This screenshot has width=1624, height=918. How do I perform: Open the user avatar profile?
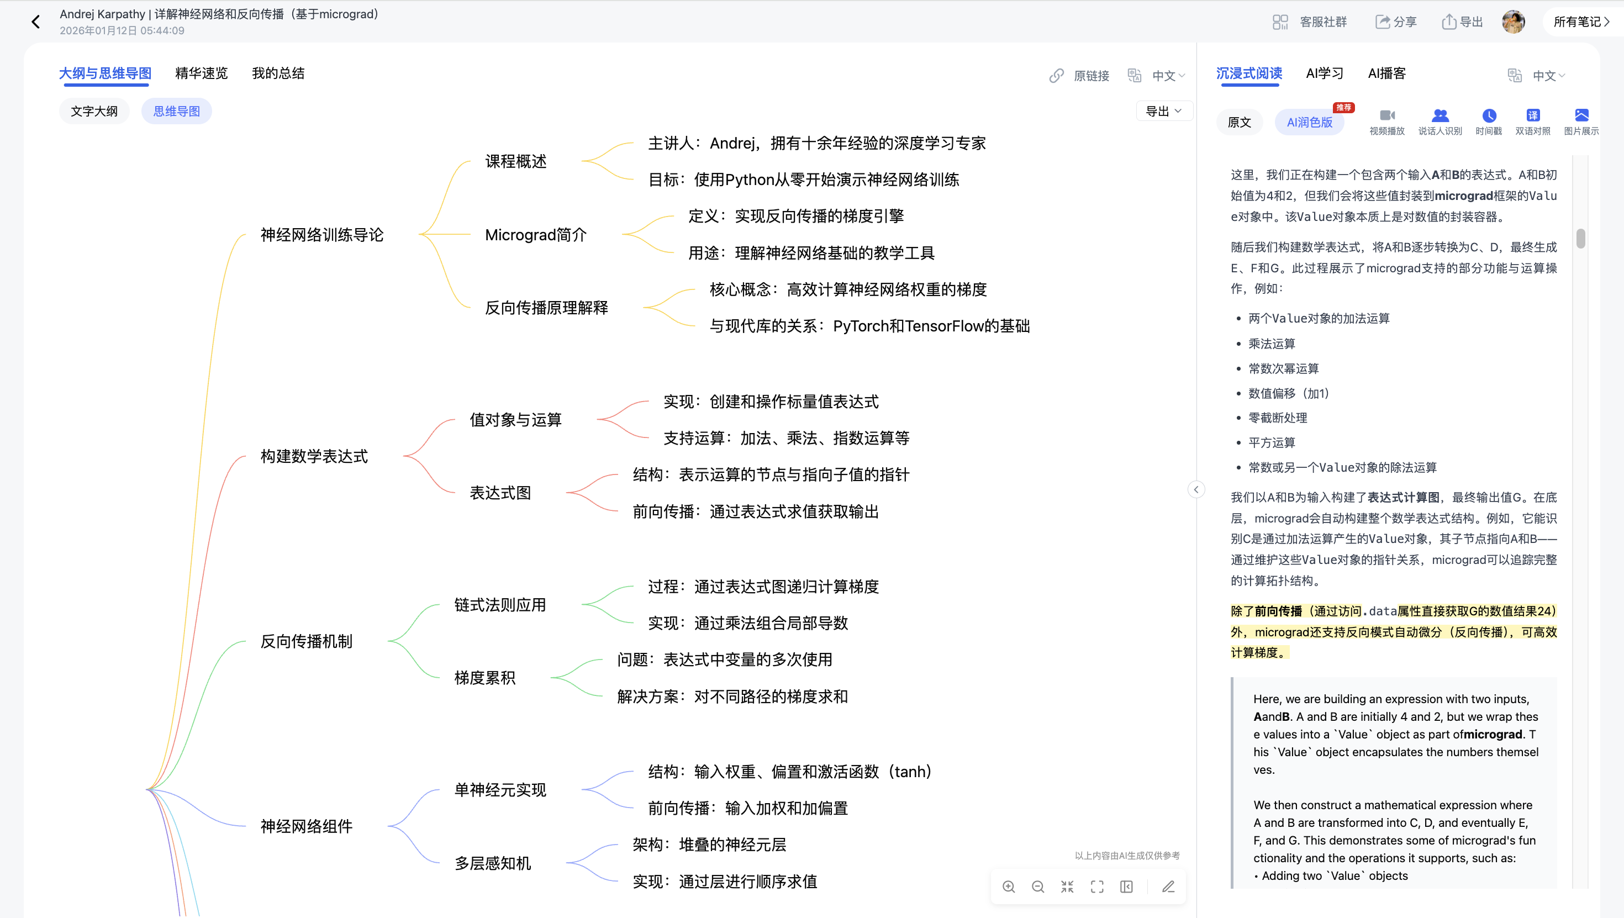tap(1513, 22)
